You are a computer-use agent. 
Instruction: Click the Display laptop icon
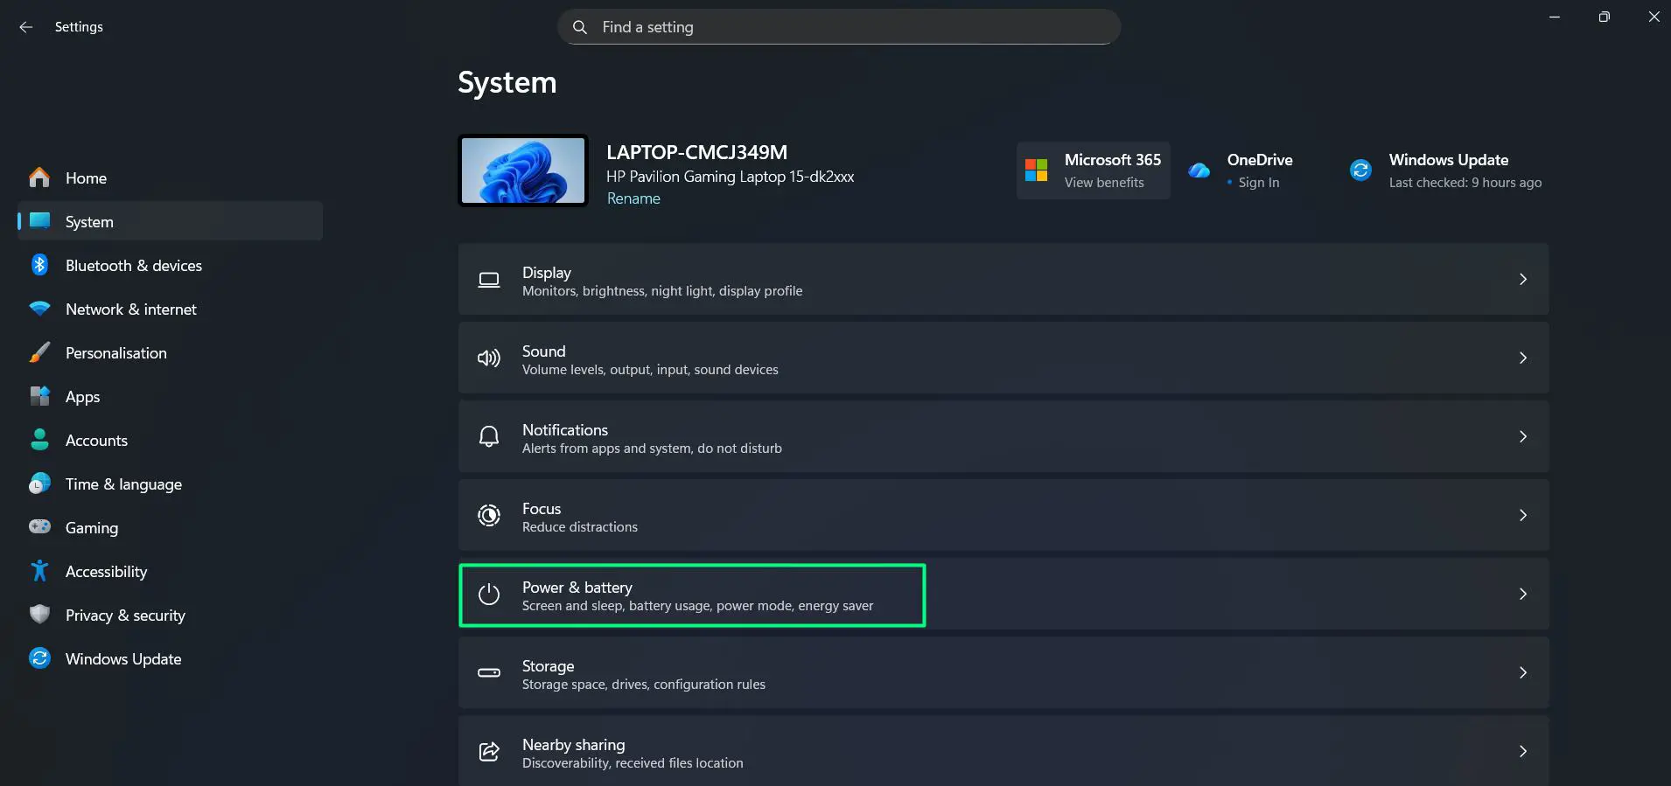point(489,280)
